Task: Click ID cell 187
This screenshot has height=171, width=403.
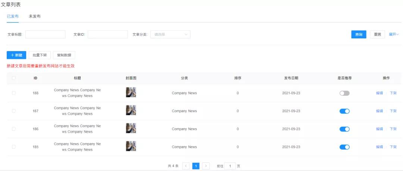Action: (x=35, y=111)
